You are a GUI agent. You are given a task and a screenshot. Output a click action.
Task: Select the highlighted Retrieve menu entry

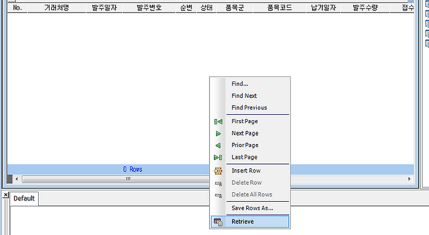coord(250,221)
